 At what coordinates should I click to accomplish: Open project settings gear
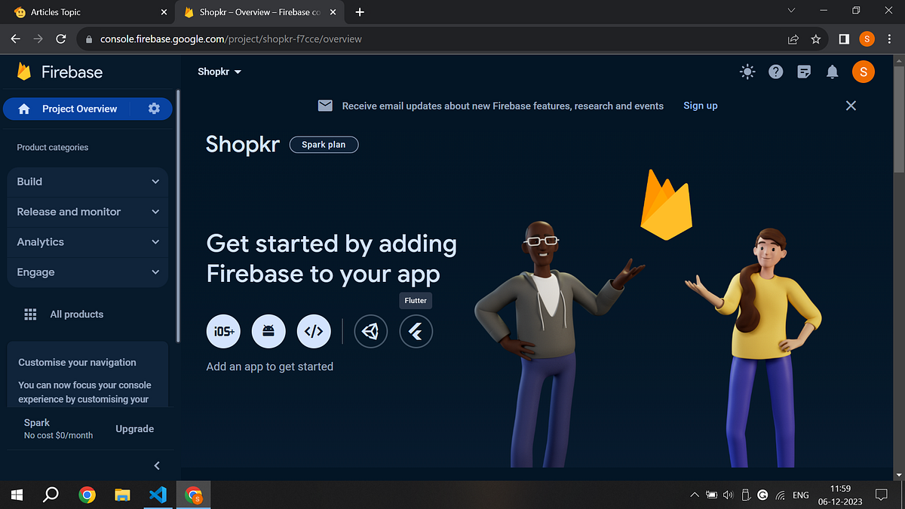pyautogui.click(x=154, y=109)
